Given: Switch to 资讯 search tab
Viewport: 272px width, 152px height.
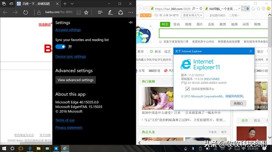Looking at the screenshot, I should click(176, 24).
